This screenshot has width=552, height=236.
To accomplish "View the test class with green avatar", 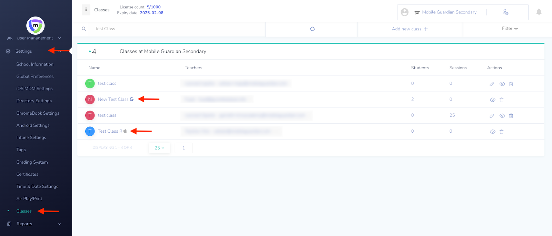I will pos(502,84).
